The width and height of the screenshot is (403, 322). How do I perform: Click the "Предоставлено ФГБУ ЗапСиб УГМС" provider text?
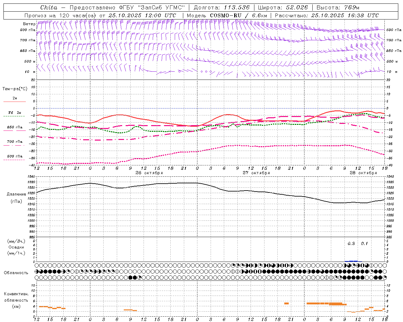click(x=127, y=8)
